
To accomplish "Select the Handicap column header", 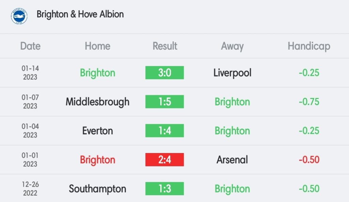I will 309,47.
